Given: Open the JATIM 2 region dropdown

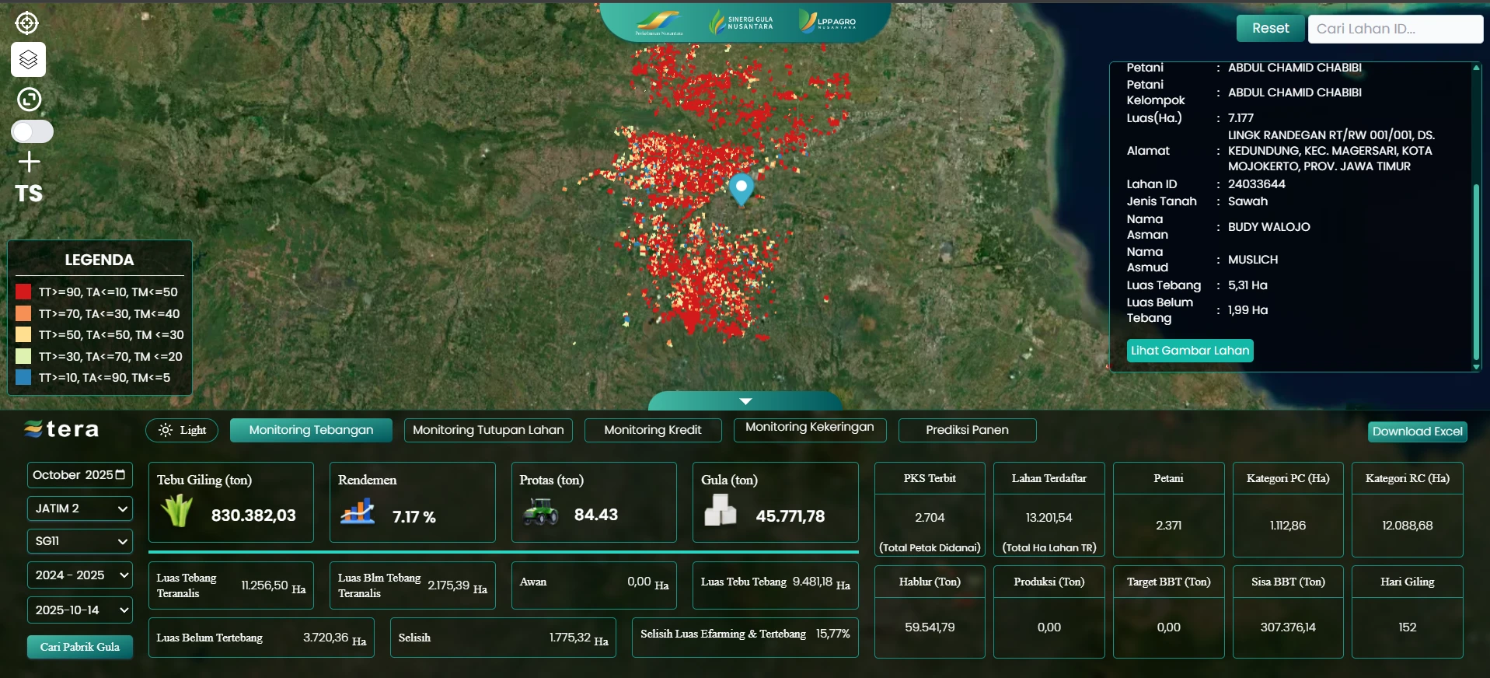Looking at the screenshot, I should point(80,508).
